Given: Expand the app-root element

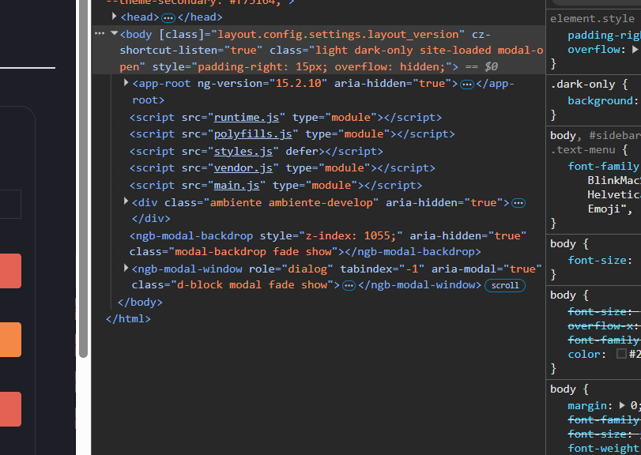Looking at the screenshot, I should (126, 83).
